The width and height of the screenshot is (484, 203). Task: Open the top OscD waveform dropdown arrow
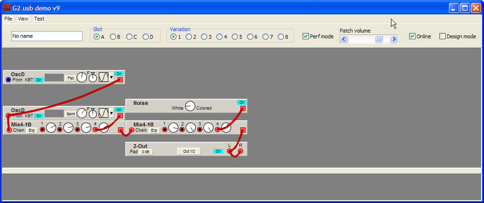tap(112, 77)
